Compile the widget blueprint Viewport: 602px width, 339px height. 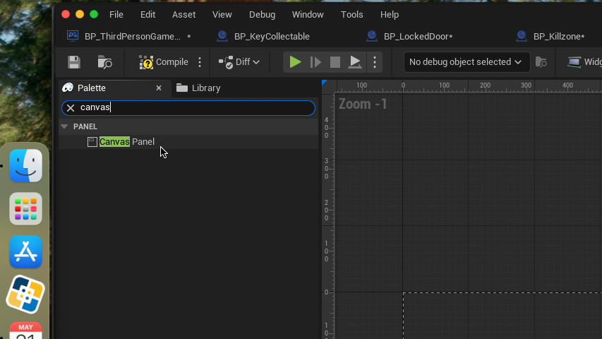click(164, 62)
